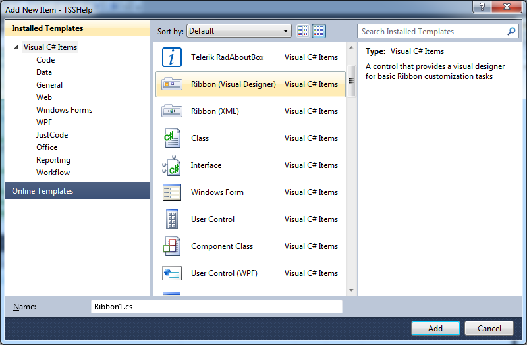Switch to Online Templates section
The height and width of the screenshot is (345, 527).
[78, 190]
